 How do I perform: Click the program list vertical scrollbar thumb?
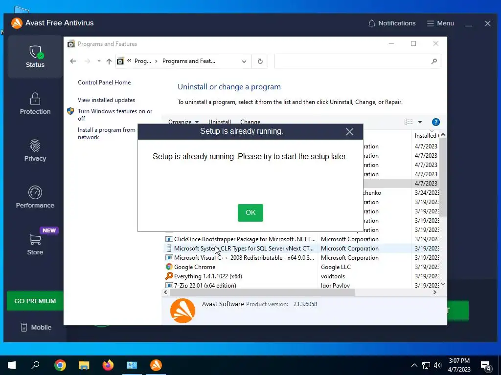click(x=443, y=178)
